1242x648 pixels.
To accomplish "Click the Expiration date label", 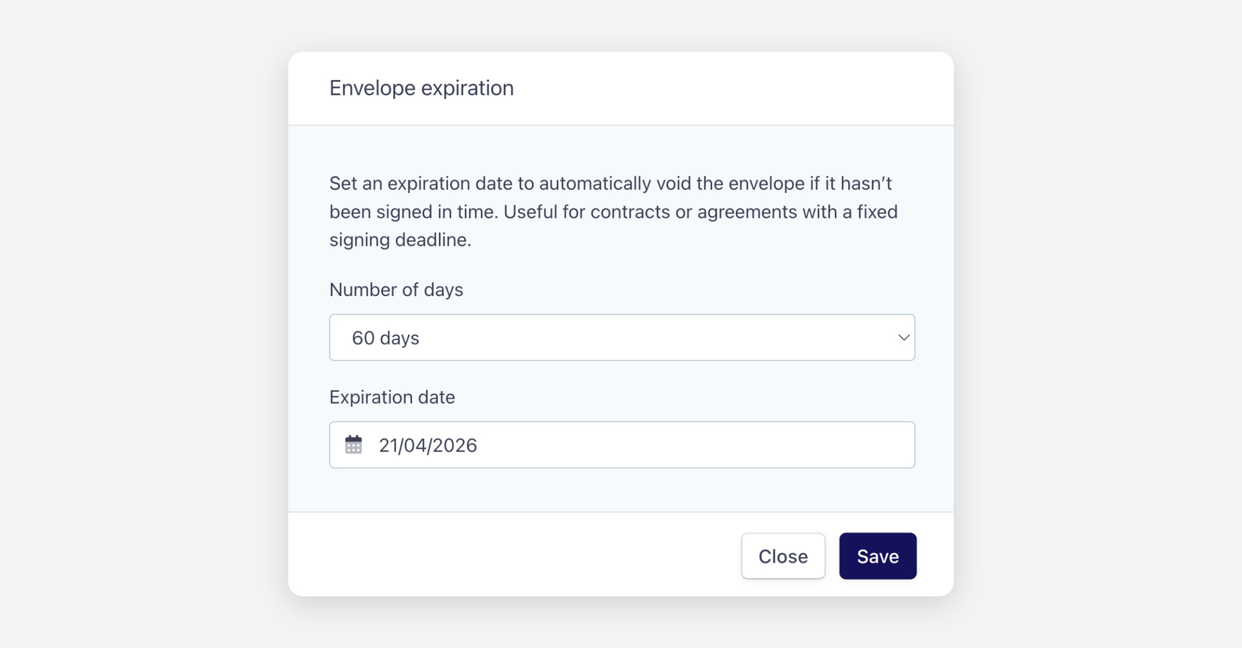I will (392, 397).
